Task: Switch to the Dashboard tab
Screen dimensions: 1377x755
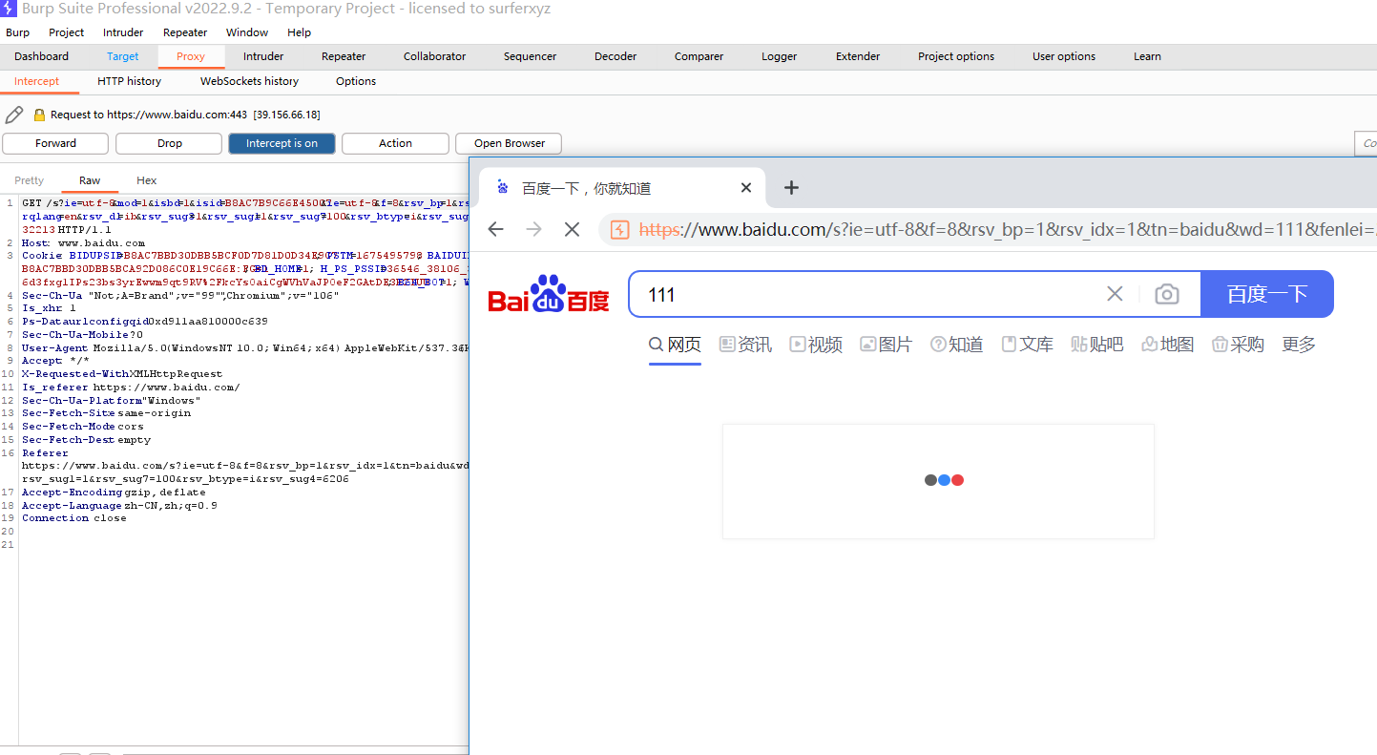Action: click(42, 56)
